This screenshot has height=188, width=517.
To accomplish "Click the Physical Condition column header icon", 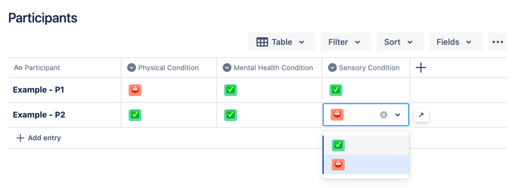I will click(131, 68).
